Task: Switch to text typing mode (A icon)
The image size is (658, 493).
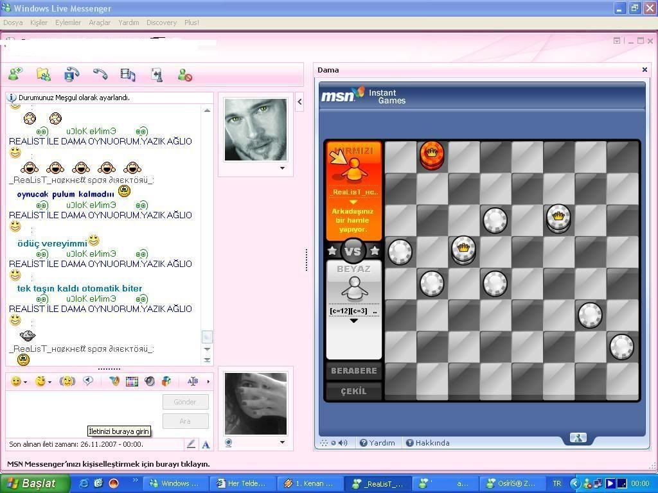Action: [x=206, y=444]
